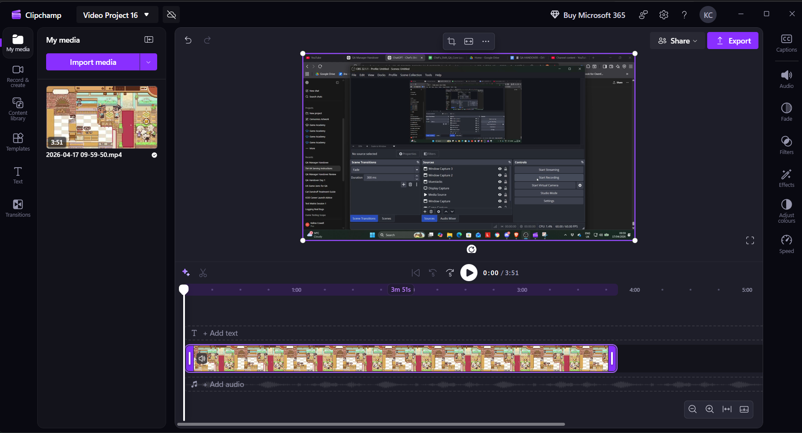Open the Filters panel

pos(786,145)
